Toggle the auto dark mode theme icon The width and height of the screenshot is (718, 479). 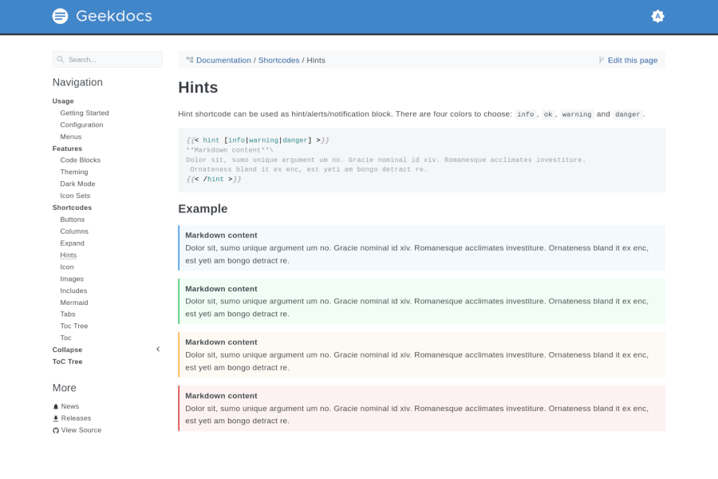tap(657, 16)
